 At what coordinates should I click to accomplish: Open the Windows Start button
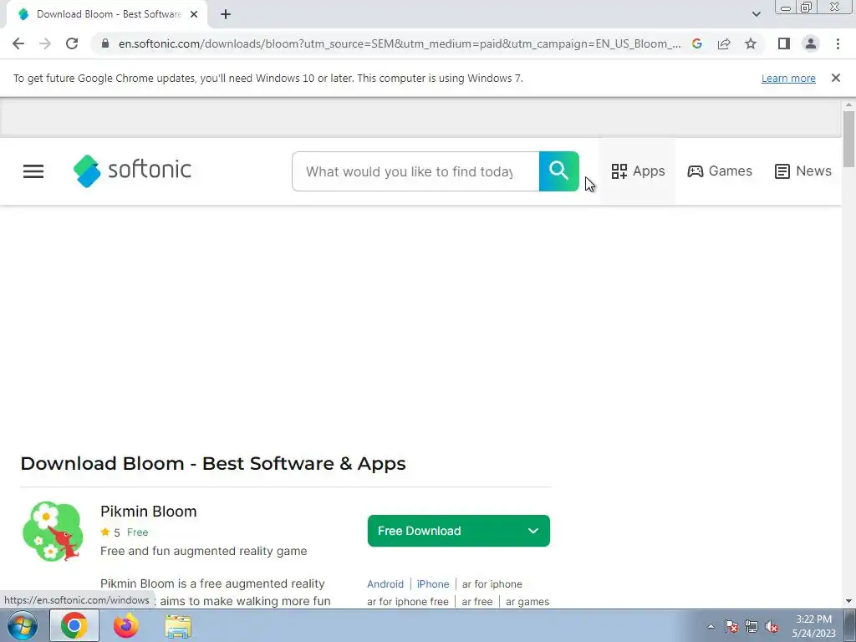[23, 625]
